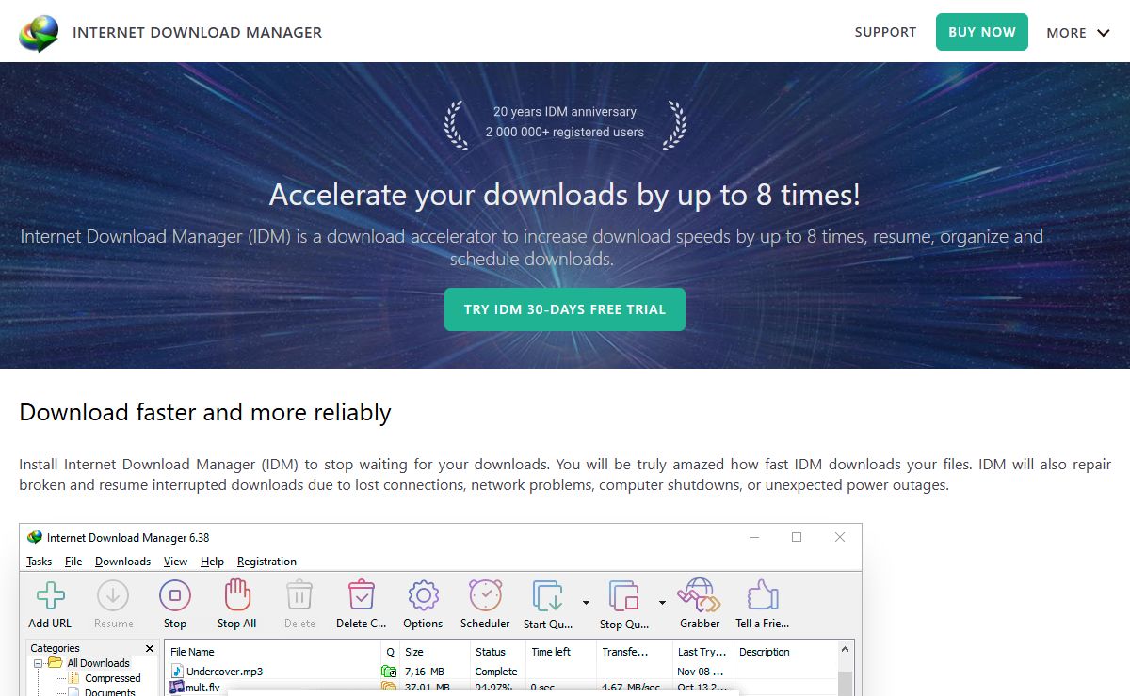
Task: Sort by Description column header
Action: tap(783, 652)
